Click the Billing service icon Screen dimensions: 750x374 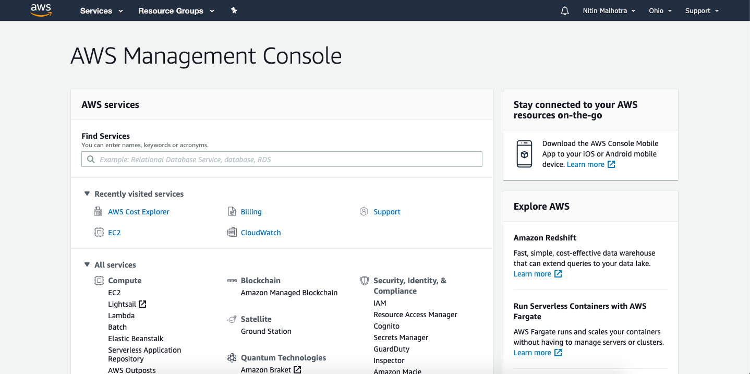pos(232,211)
